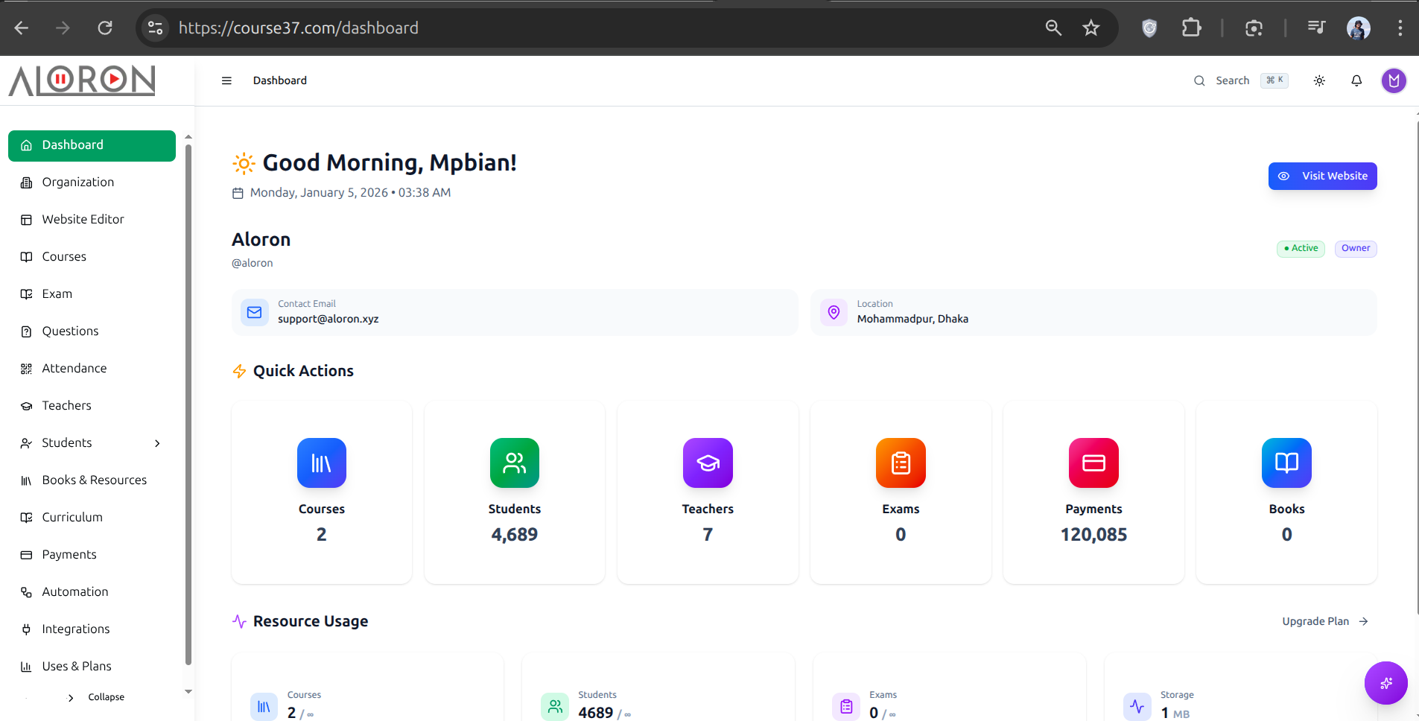1419x721 pixels.
Task: Open the user profile avatar menu
Action: tap(1393, 80)
